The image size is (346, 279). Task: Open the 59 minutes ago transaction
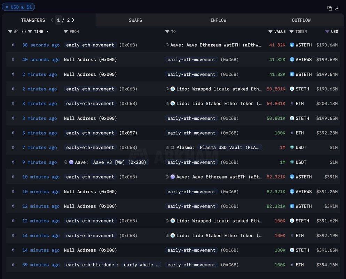point(41,265)
